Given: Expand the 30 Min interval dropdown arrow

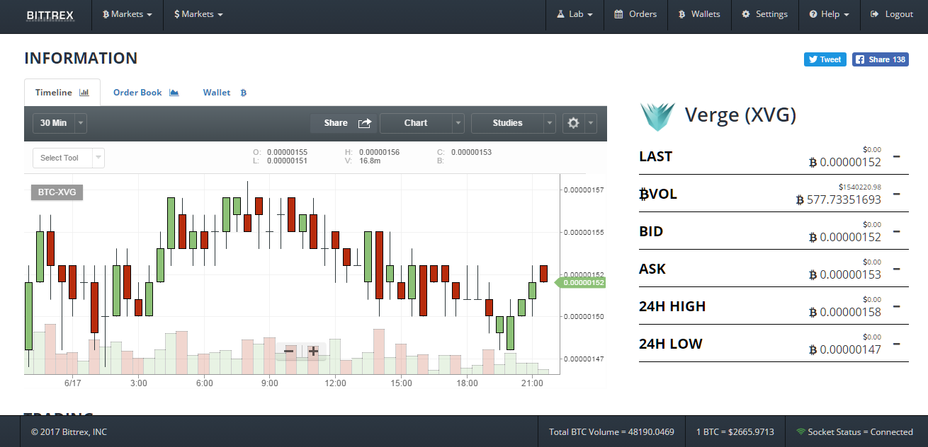Looking at the screenshot, I should pyautogui.click(x=80, y=123).
